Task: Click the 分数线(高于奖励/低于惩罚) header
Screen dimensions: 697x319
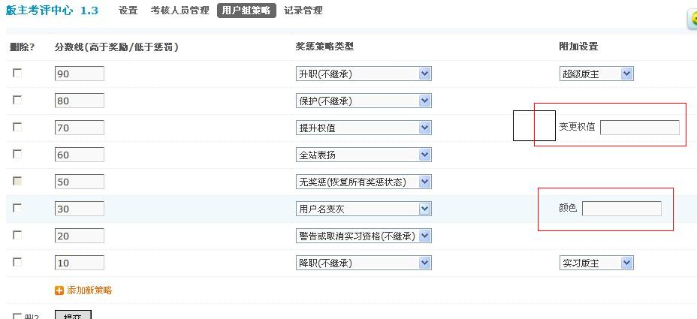Action: point(116,47)
